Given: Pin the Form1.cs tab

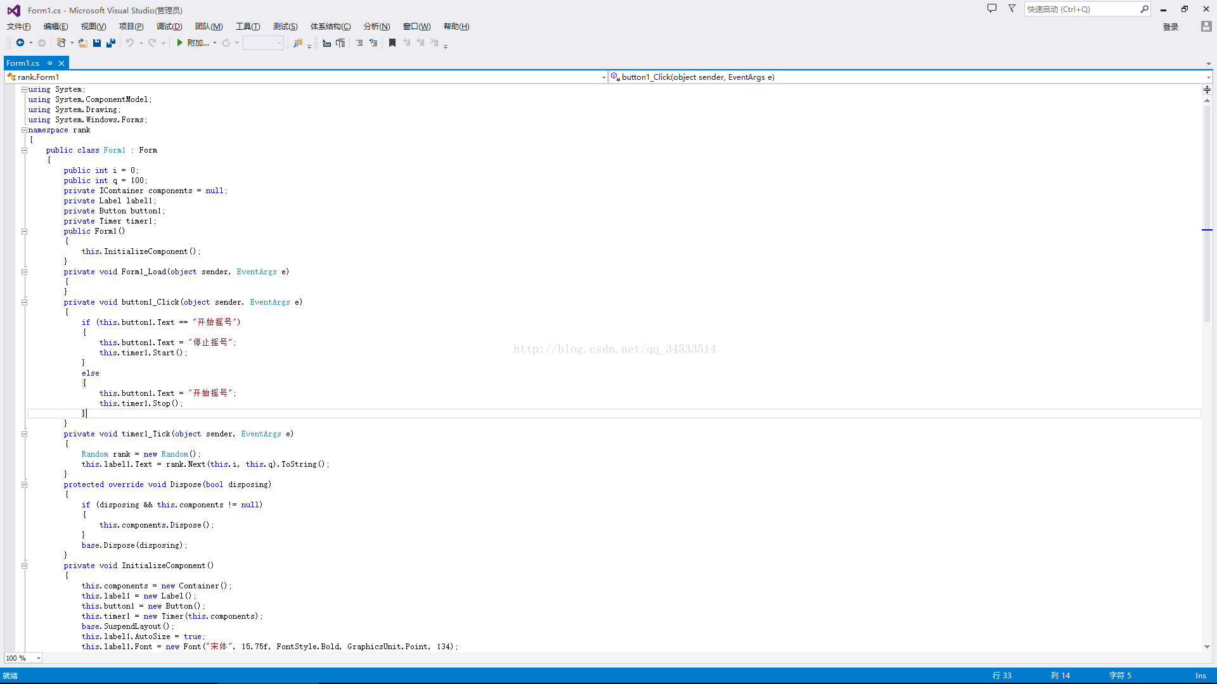Looking at the screenshot, I should (x=50, y=63).
